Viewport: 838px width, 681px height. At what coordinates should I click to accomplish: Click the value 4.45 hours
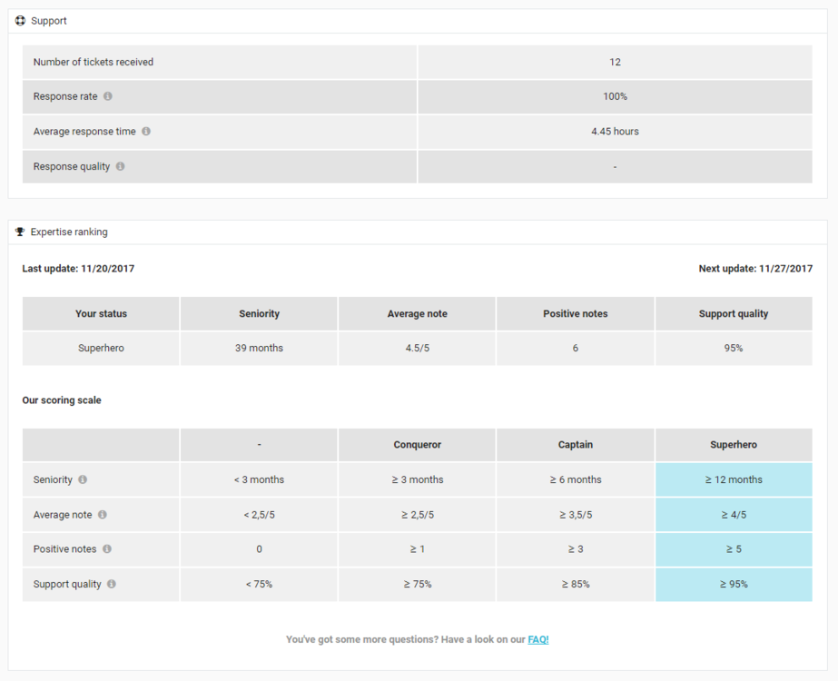pyautogui.click(x=616, y=132)
